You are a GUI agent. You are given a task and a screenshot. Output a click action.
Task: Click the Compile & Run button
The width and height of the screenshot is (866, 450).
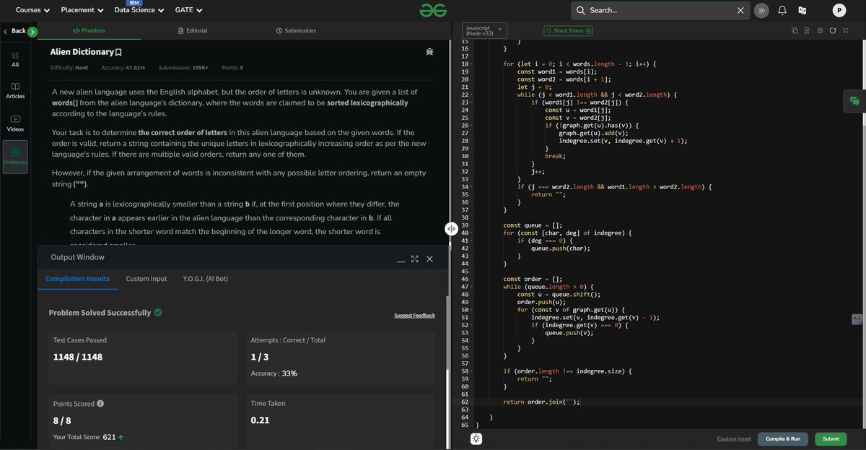tap(783, 438)
